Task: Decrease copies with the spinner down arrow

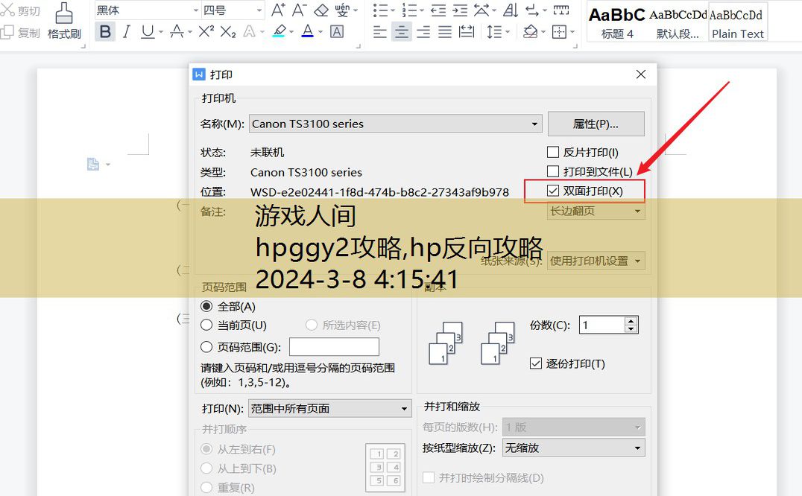Action: click(x=631, y=329)
